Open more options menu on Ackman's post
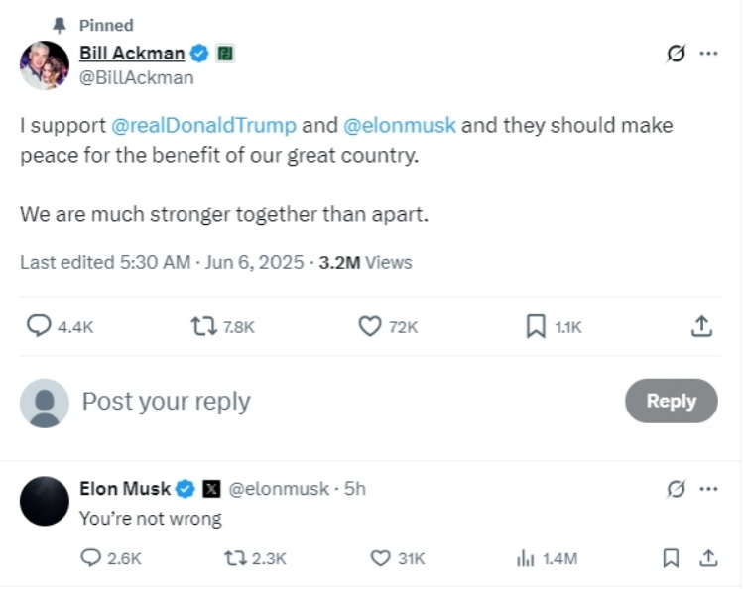Viewport: 744px width, 589px height. coord(708,55)
